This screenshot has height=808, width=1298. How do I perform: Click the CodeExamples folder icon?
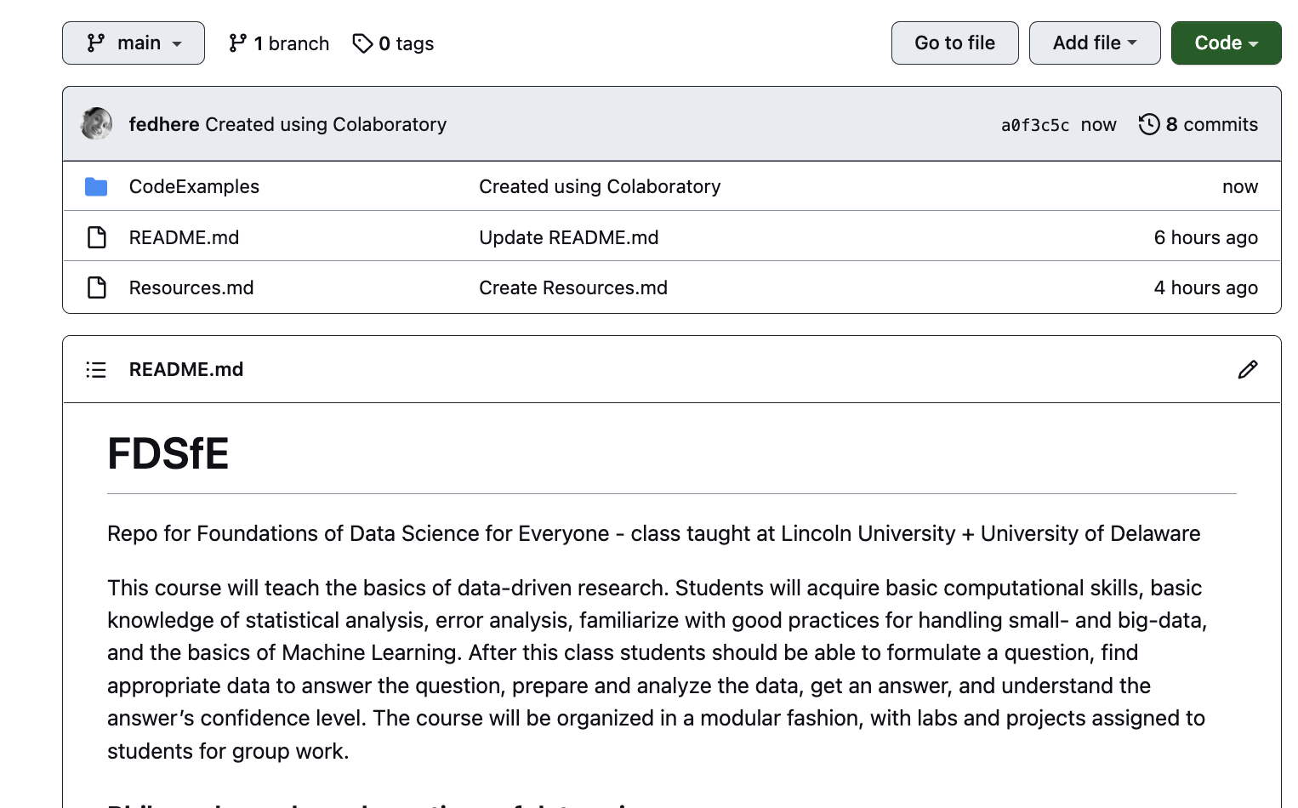[96, 187]
